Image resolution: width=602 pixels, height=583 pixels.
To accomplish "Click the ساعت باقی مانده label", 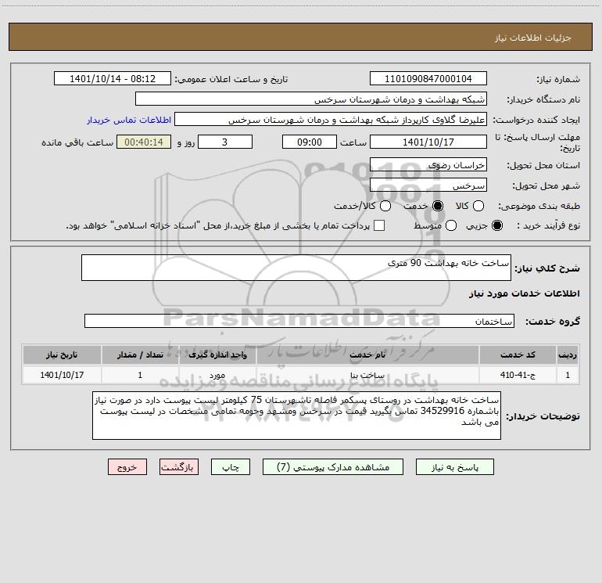I will [77, 142].
